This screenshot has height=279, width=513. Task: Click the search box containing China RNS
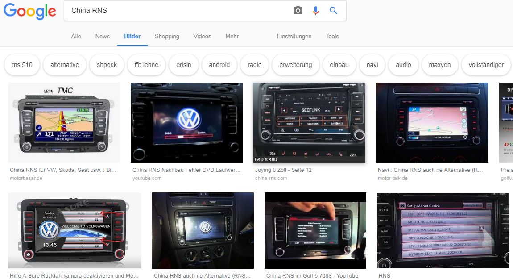(178, 11)
